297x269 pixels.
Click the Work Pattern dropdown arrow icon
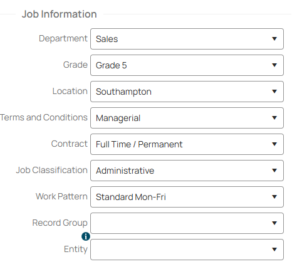coord(274,197)
